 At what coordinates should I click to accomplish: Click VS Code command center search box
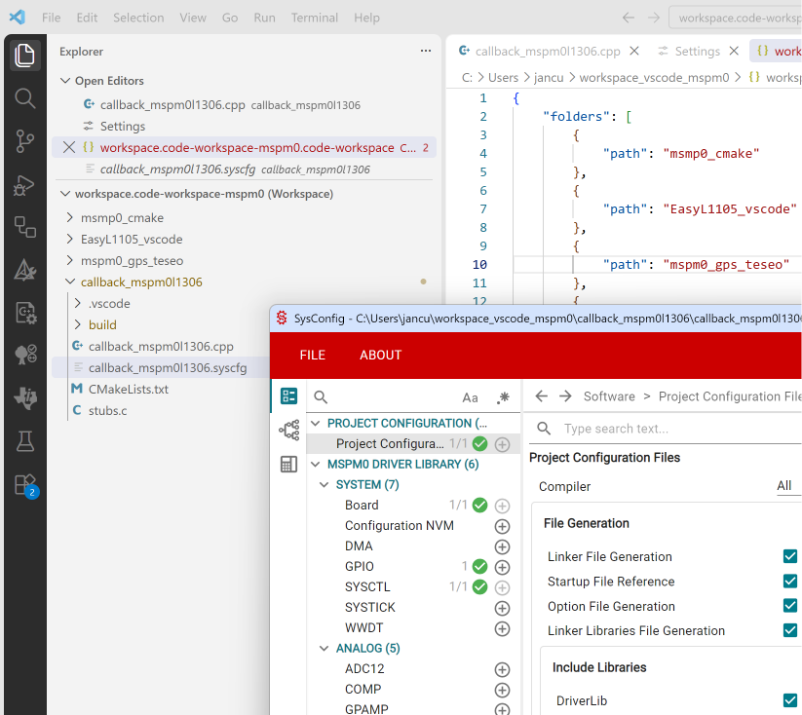click(736, 18)
